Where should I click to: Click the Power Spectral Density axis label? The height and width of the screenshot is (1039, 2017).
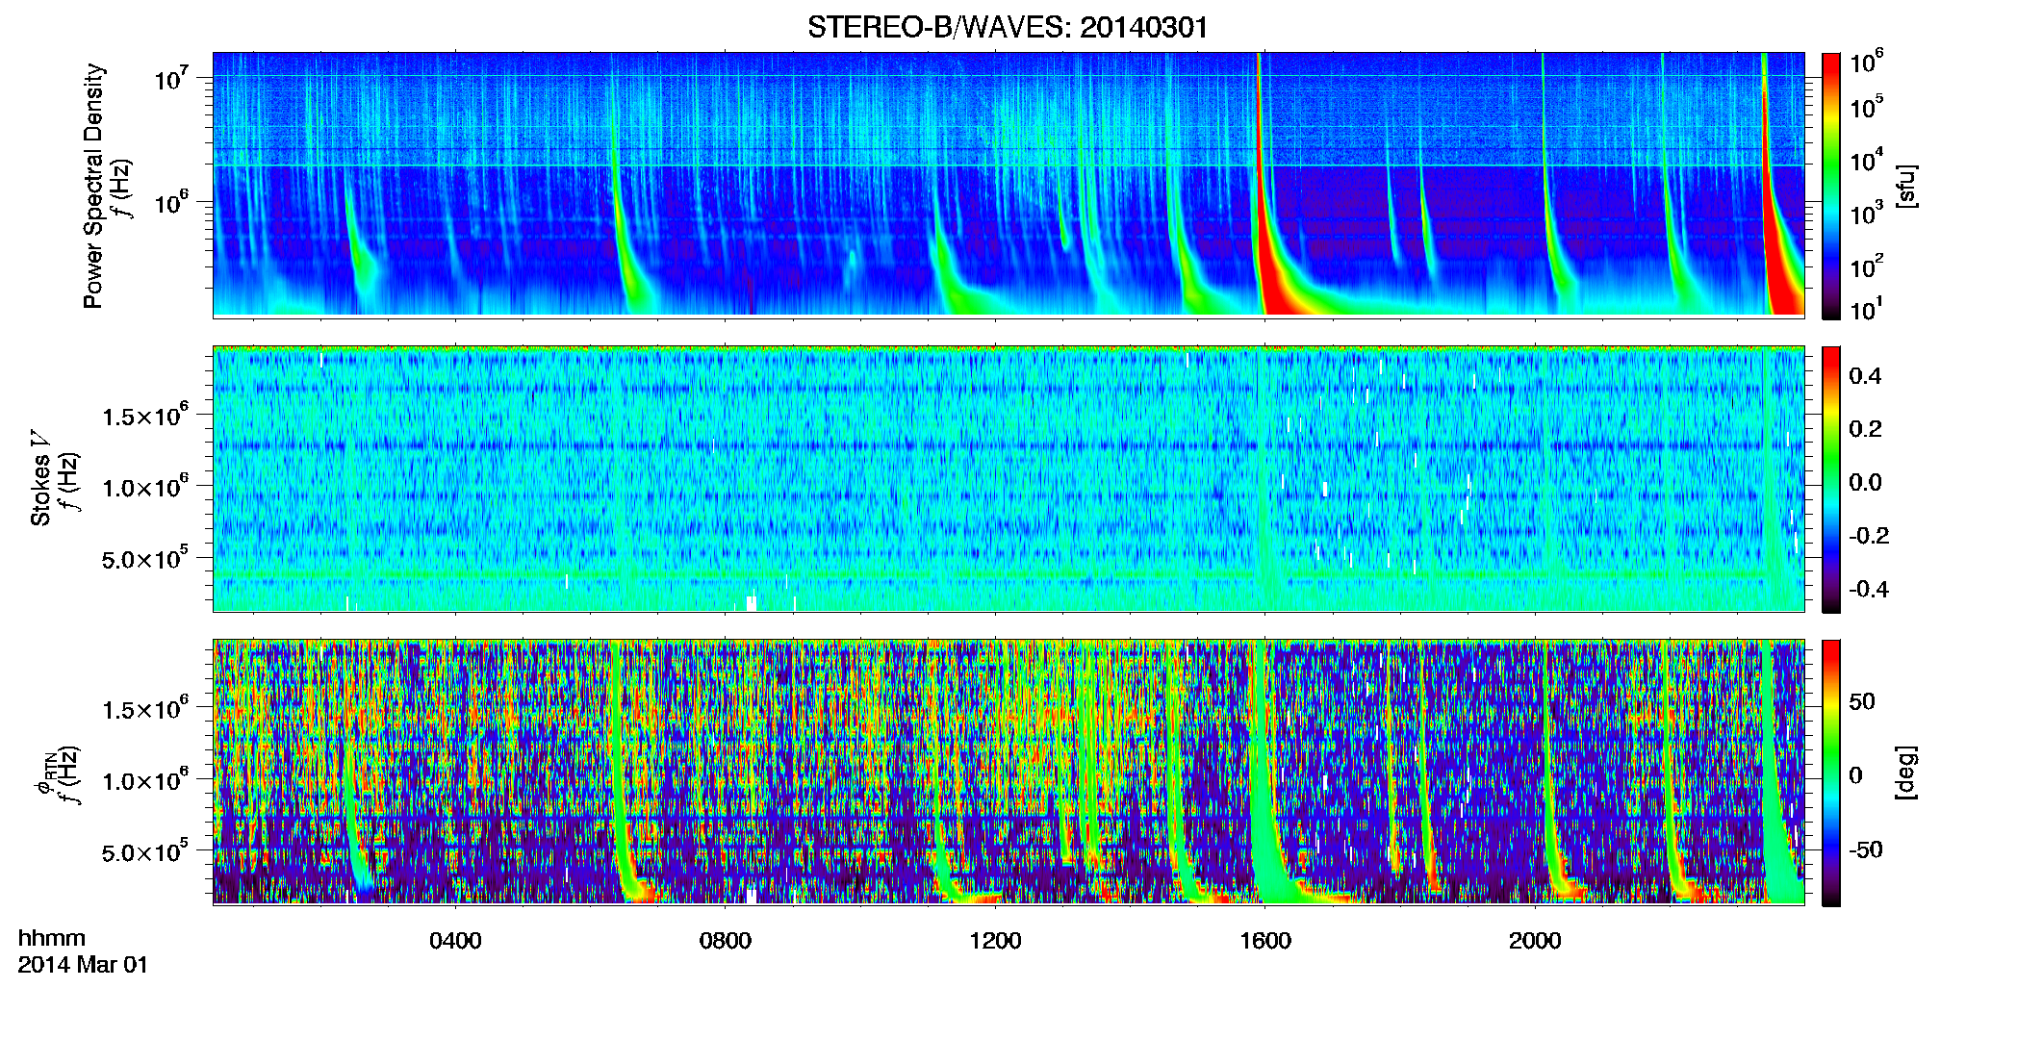(93, 186)
